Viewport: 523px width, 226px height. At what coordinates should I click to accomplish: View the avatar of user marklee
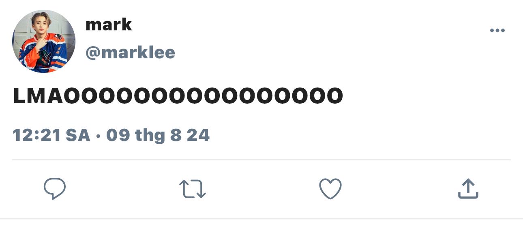click(44, 42)
